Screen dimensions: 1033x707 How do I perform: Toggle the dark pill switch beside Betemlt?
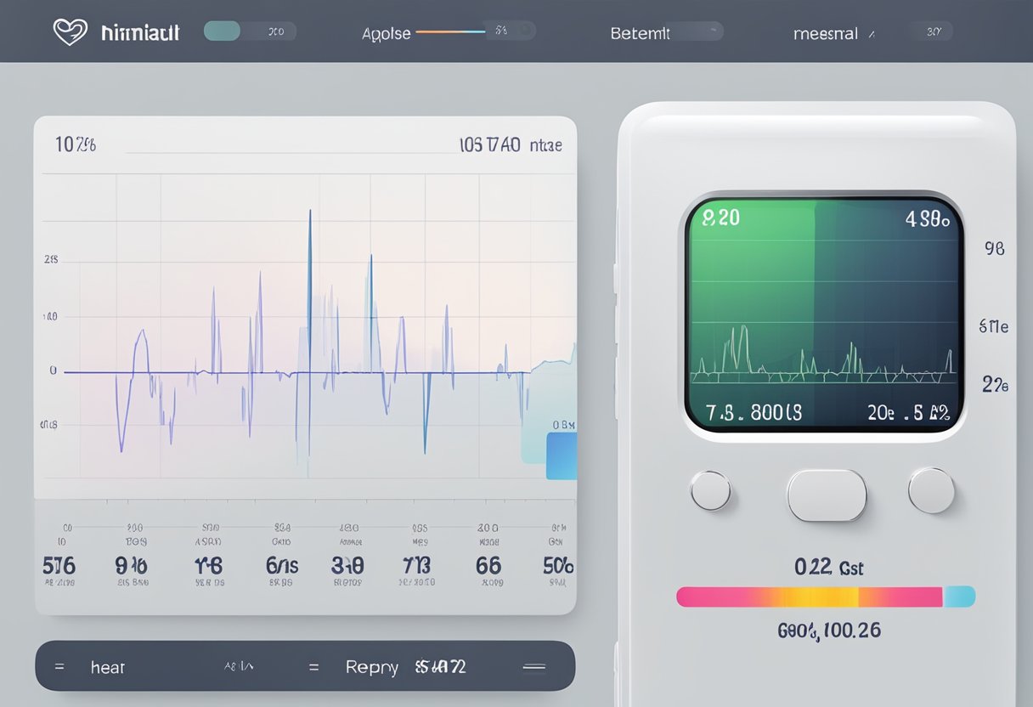point(697,32)
